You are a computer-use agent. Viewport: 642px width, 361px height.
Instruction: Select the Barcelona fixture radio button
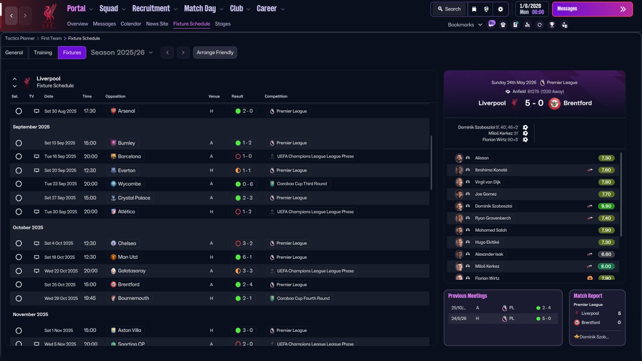19,156
